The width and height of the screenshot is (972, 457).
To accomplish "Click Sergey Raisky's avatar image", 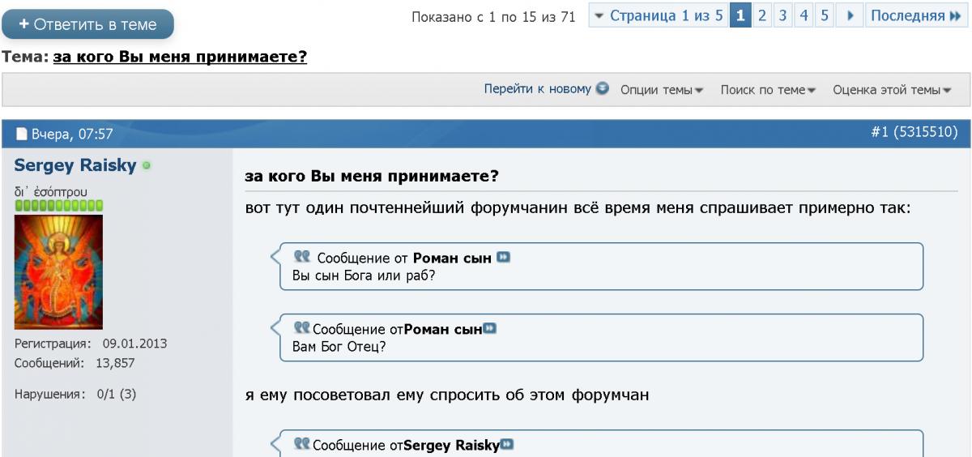I will click(x=58, y=271).
